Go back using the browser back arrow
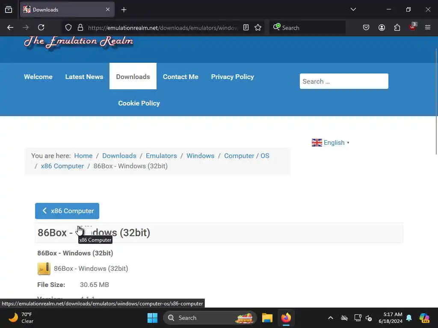 (x=10, y=28)
